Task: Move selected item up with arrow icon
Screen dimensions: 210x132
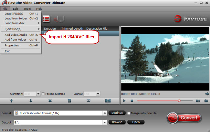Action: [12, 101]
